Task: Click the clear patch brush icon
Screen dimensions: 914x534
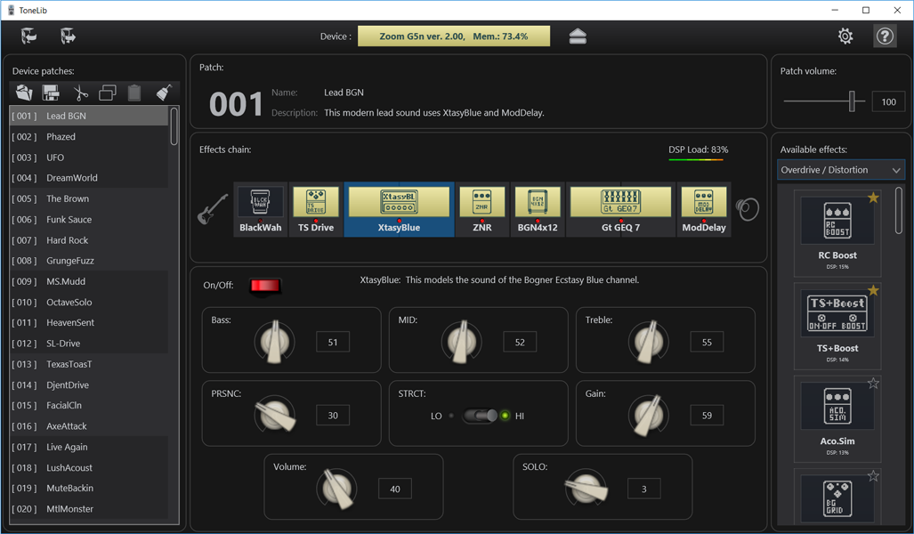Action: [164, 93]
